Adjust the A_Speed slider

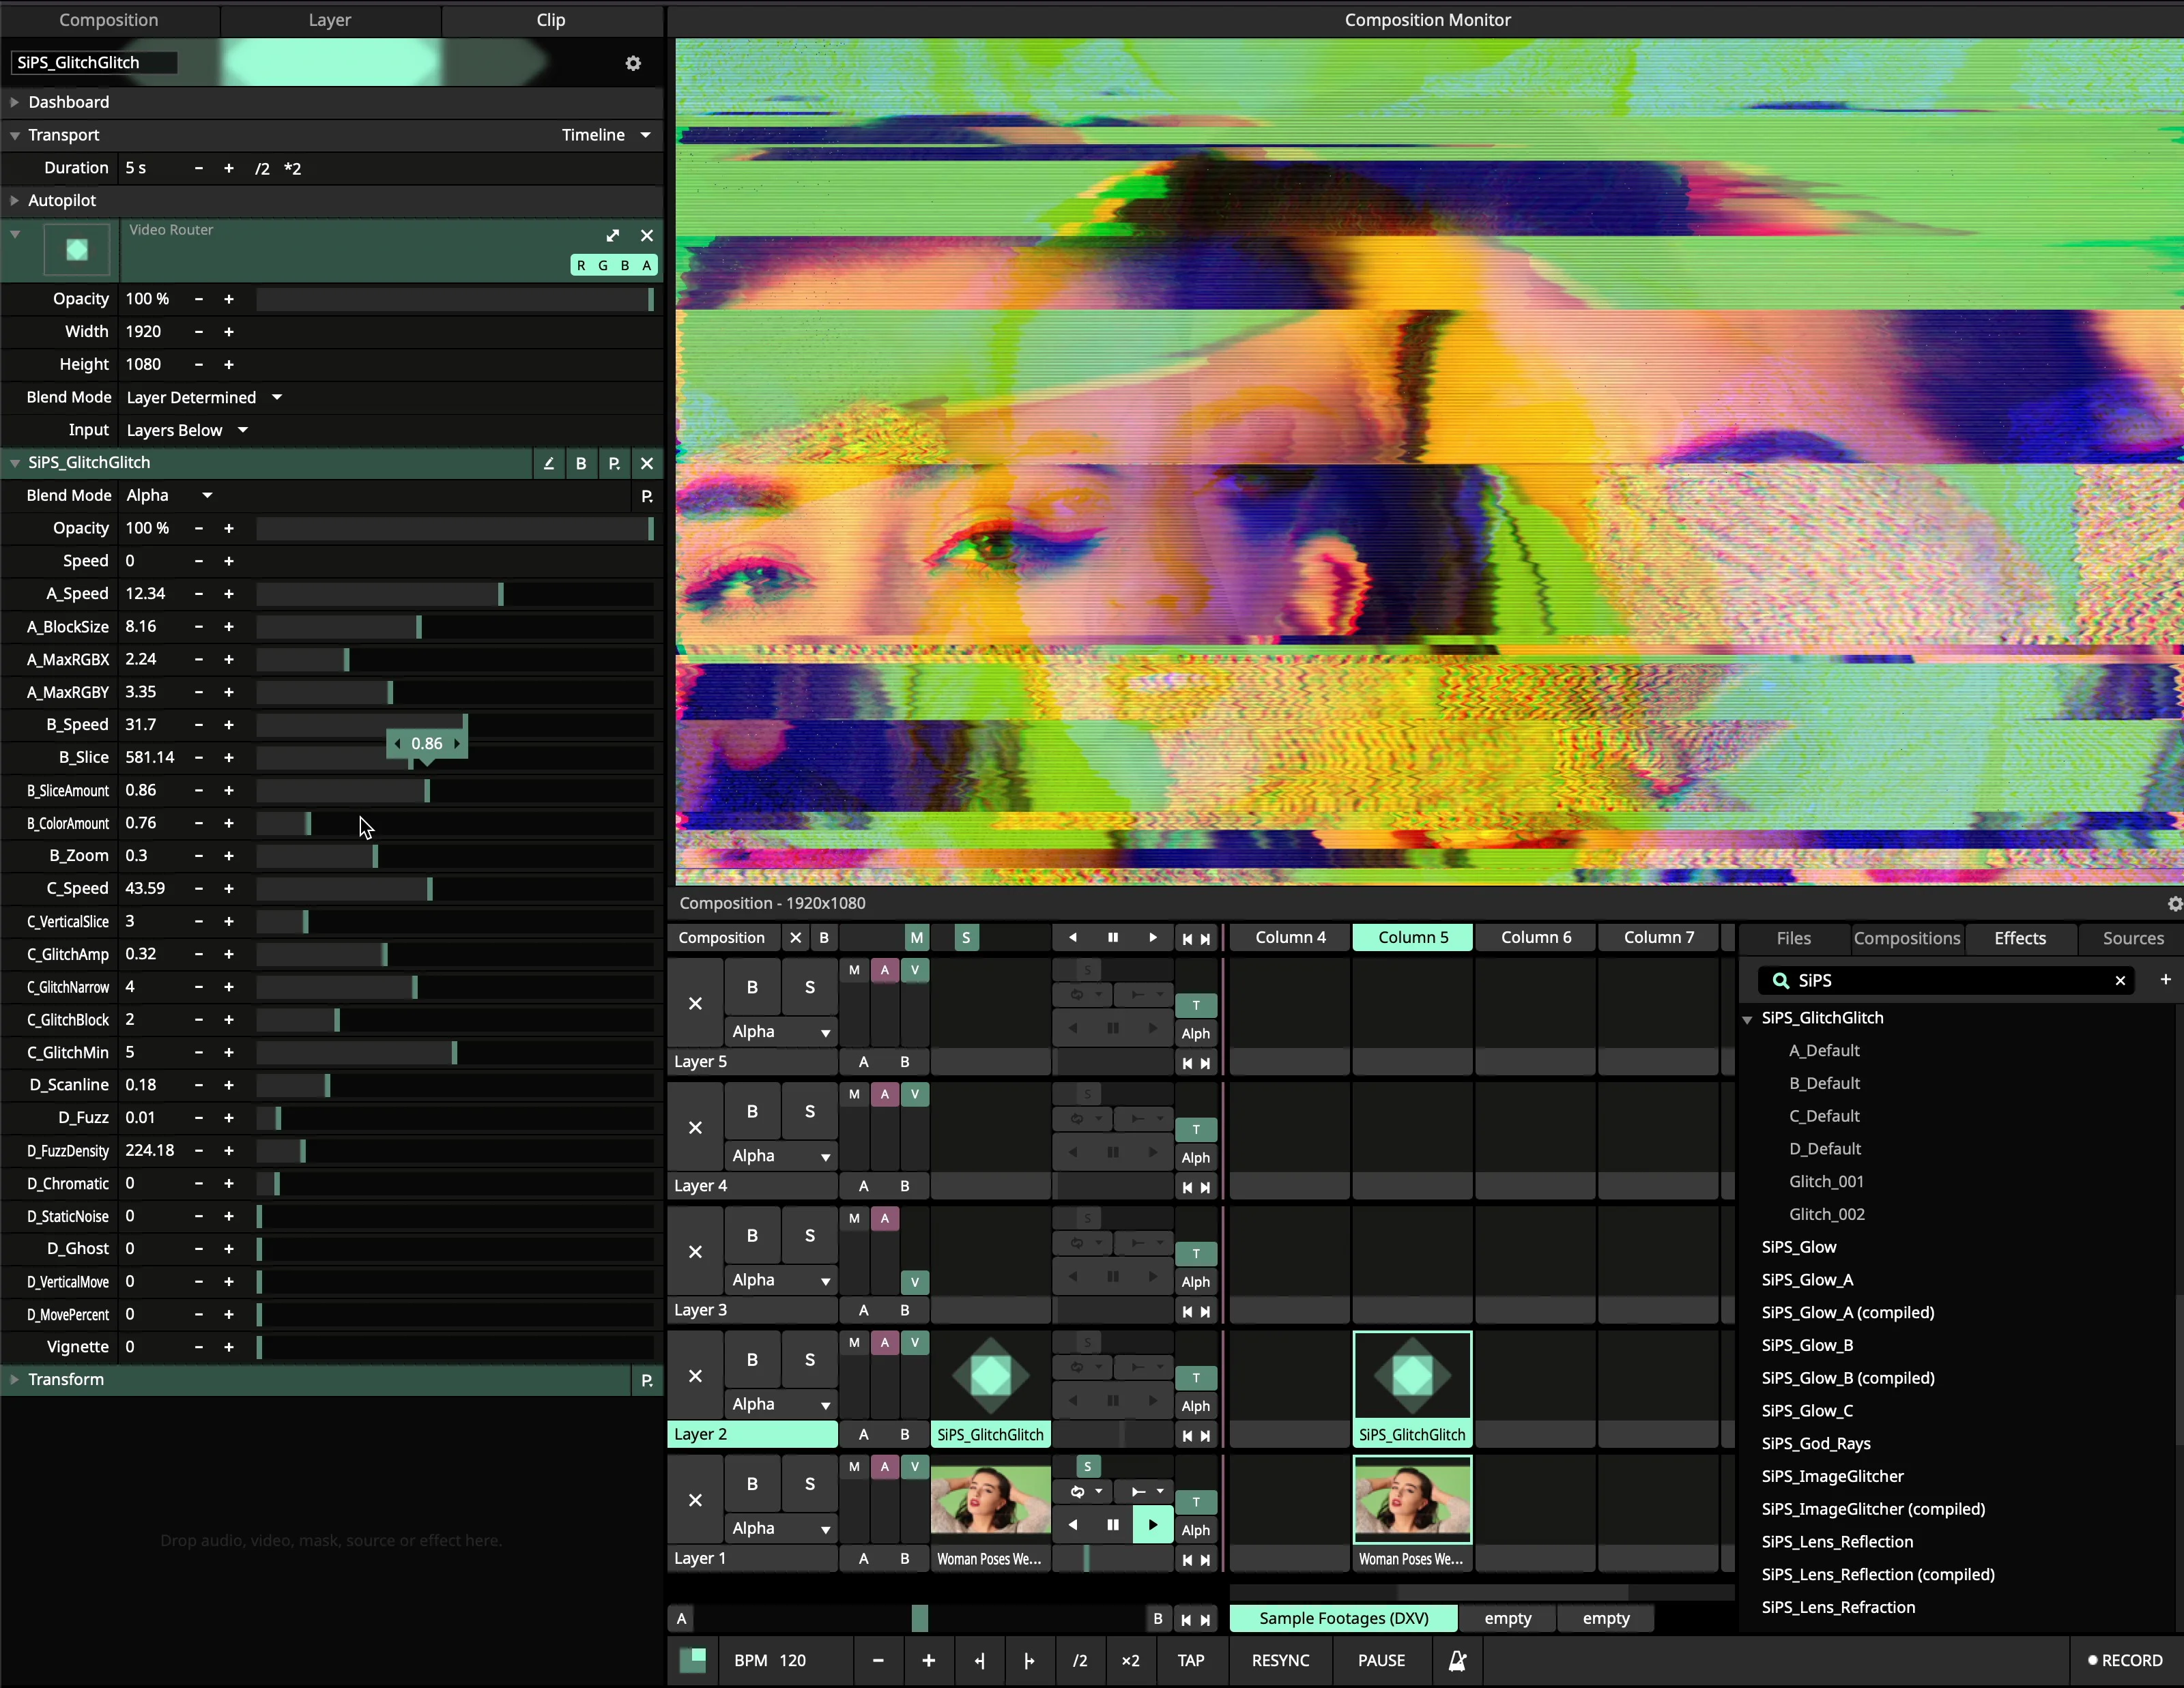(455, 595)
